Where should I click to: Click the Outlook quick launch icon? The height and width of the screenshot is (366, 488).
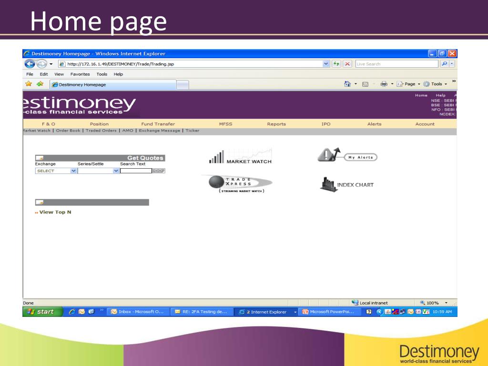pos(81,312)
